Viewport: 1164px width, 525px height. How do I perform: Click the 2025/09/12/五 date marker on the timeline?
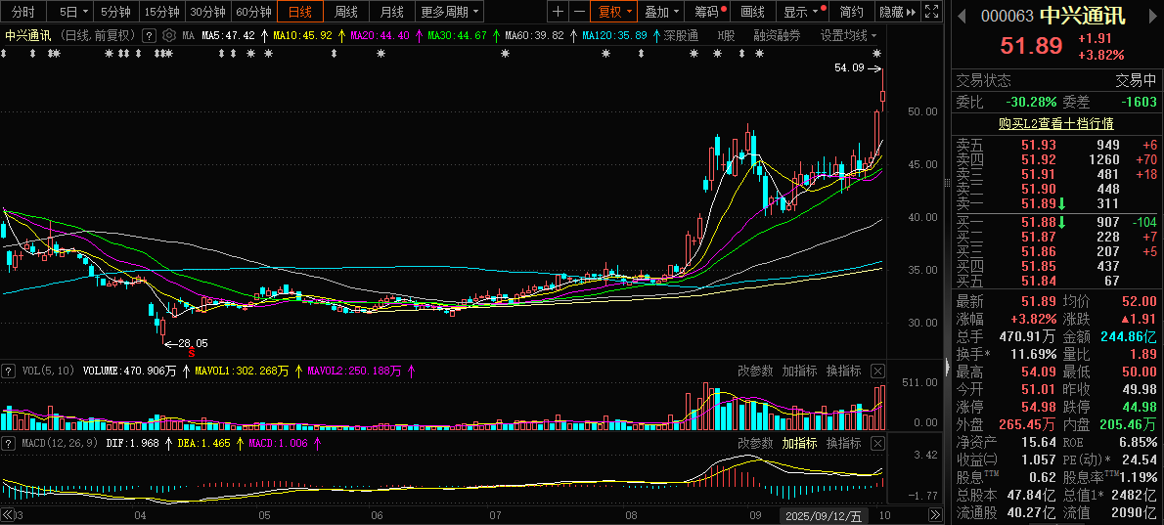click(826, 515)
